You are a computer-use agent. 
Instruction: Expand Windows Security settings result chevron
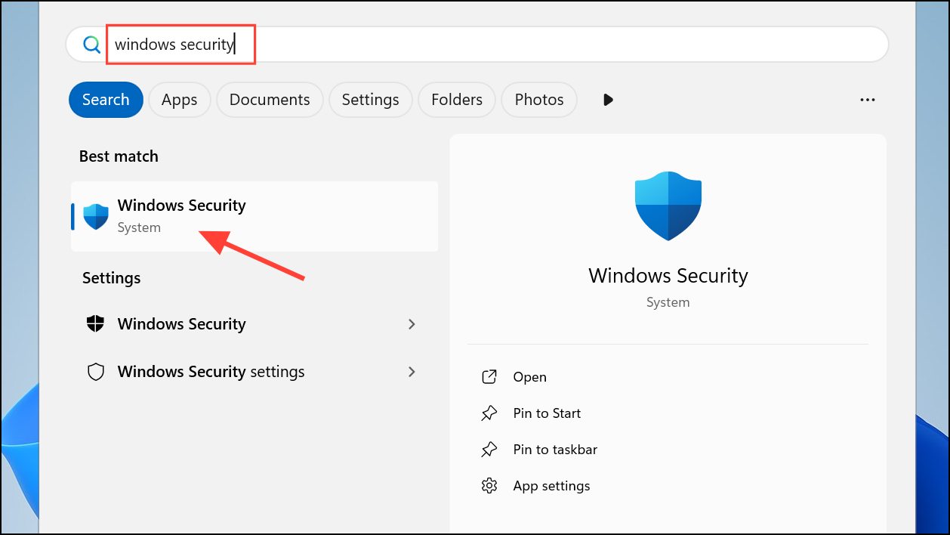412,324
